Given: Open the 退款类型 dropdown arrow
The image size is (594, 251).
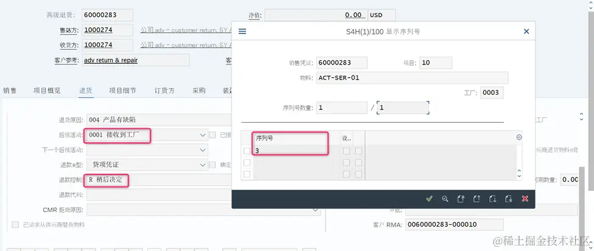Looking at the screenshot, I should (x=202, y=165).
